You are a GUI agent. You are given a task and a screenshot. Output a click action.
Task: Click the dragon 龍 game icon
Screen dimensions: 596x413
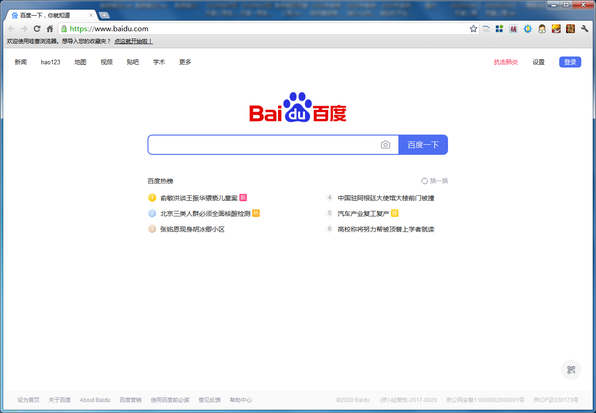tap(570, 28)
